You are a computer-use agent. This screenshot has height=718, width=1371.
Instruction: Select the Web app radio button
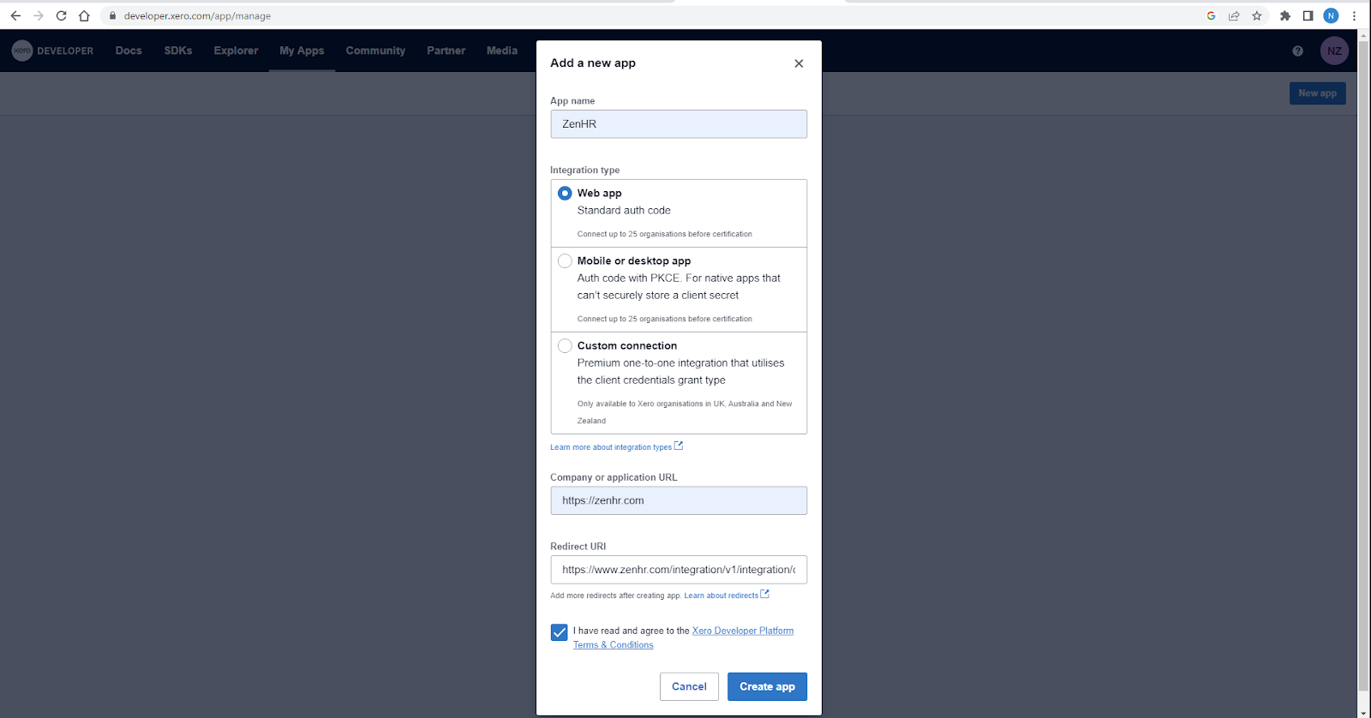click(x=565, y=194)
